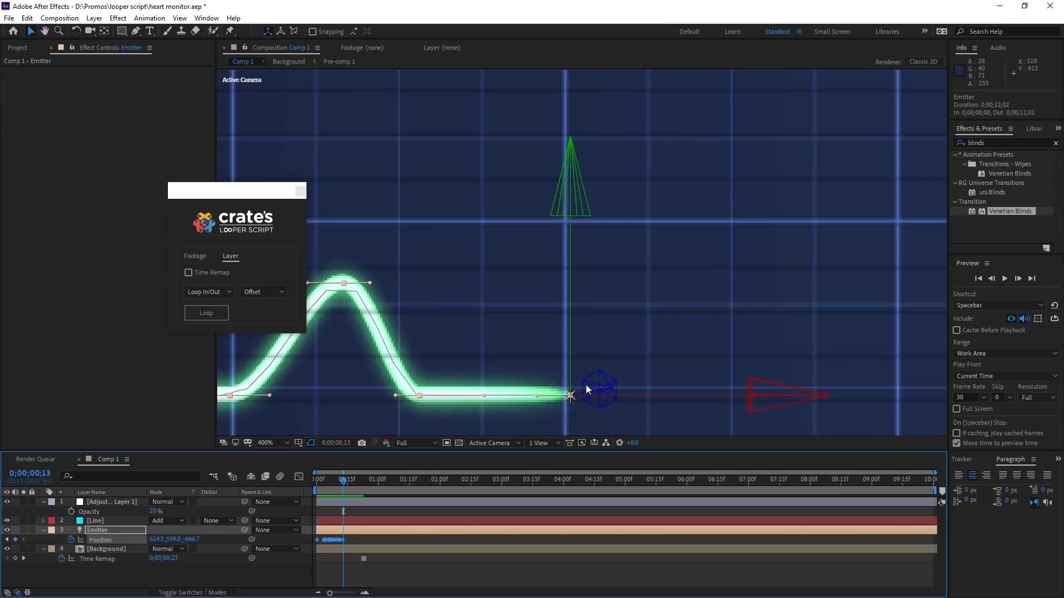
Task: Hide the Adjustment Layer 1 eye
Action: tap(7, 502)
